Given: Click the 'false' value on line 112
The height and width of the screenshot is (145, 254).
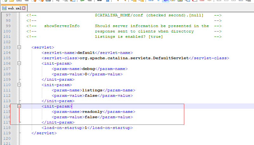Looking at the screenshot, I should click(91, 96).
